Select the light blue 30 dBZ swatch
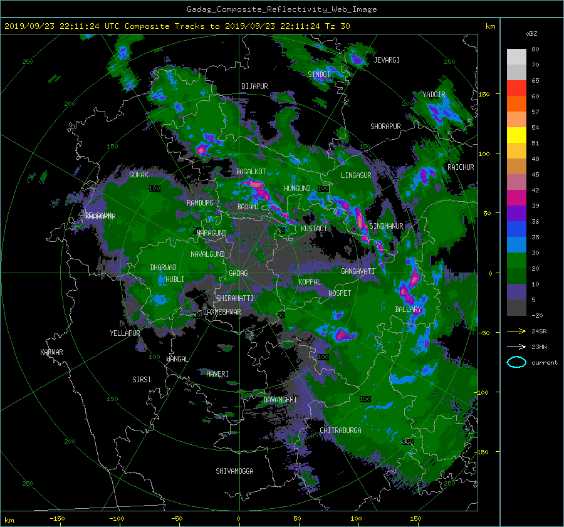Image resolution: width=564 pixels, height=527 pixels. point(516,245)
